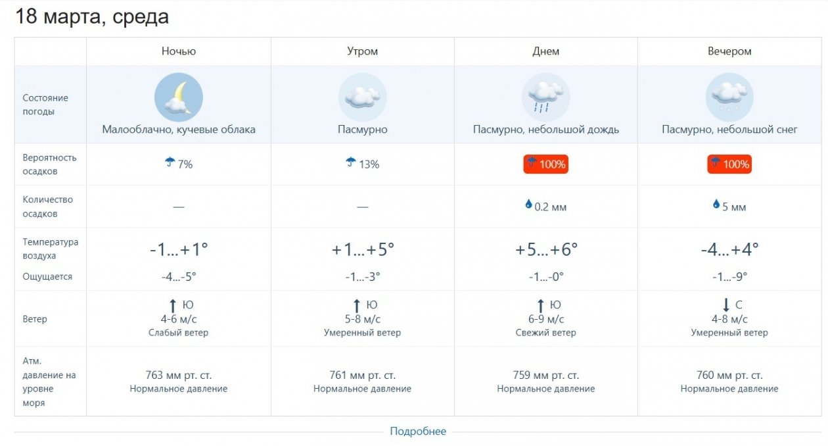Click the umbrella icon next to 7%
Screen dimensions: 828x446
pos(170,162)
